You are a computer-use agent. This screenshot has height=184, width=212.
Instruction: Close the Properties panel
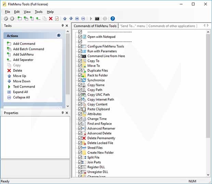pos(67,113)
